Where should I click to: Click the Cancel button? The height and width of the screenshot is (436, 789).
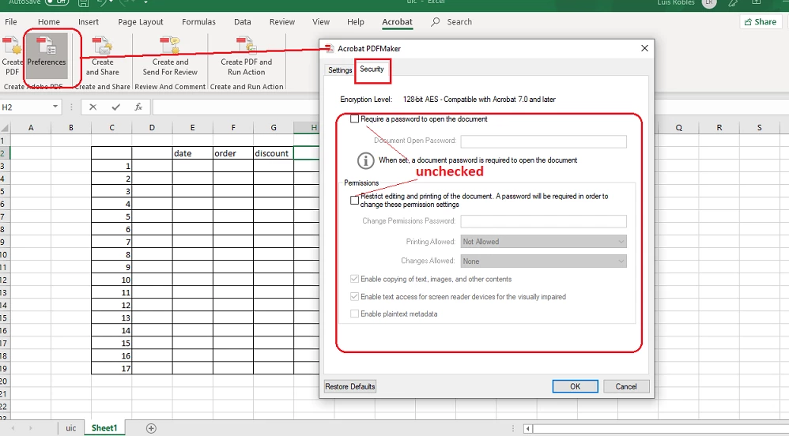pos(626,386)
